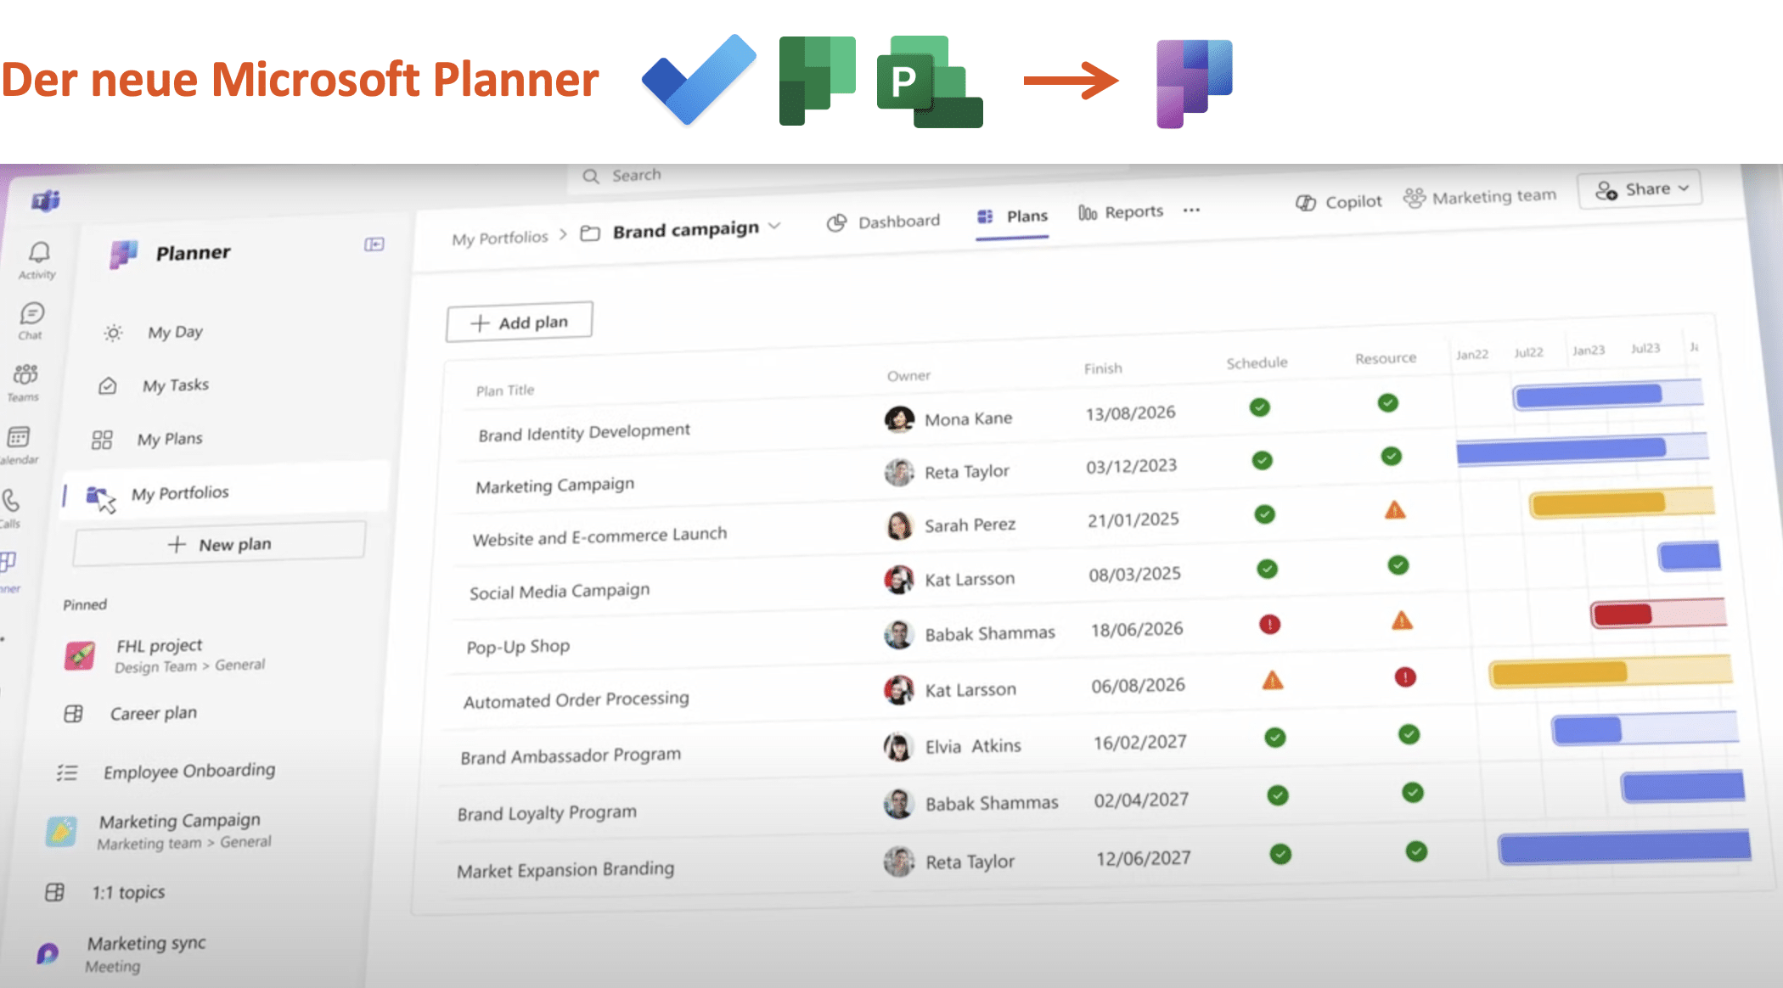The height and width of the screenshot is (988, 1783).
Task: Go to My Portfolios breadcrumb
Action: [500, 238]
